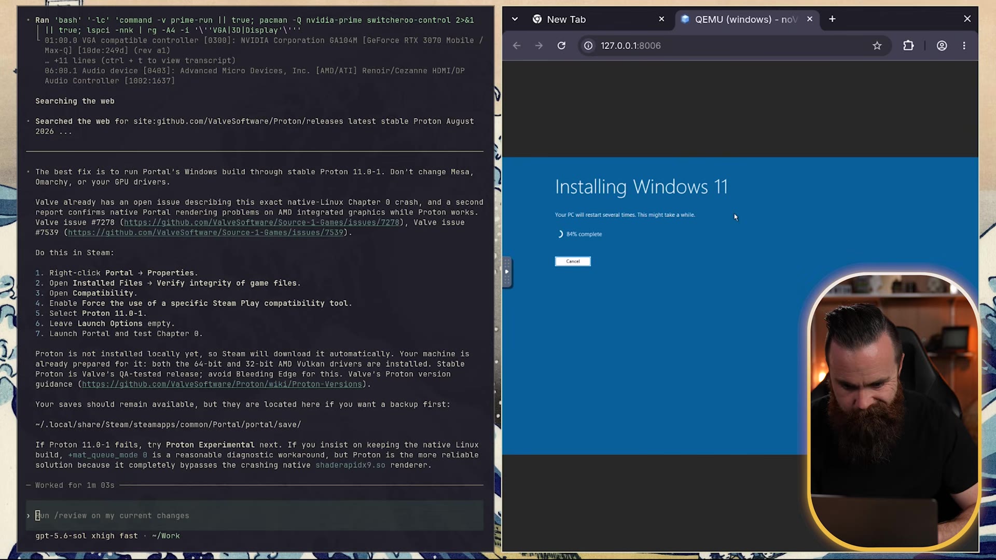Reload the 127.0.0.1:8006 page
996x560 pixels.
tap(561, 46)
